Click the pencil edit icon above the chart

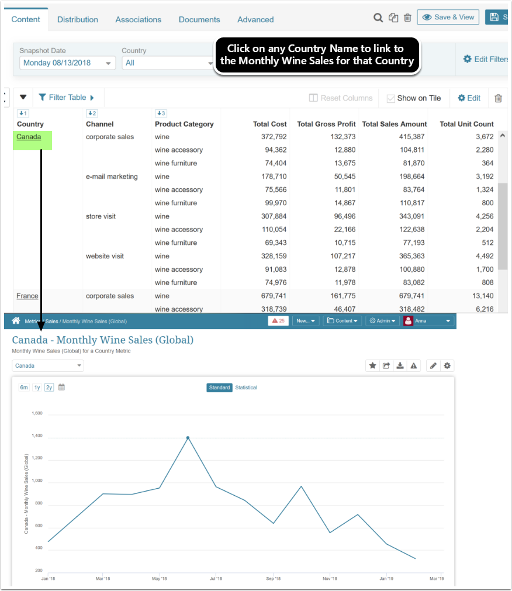(x=433, y=366)
